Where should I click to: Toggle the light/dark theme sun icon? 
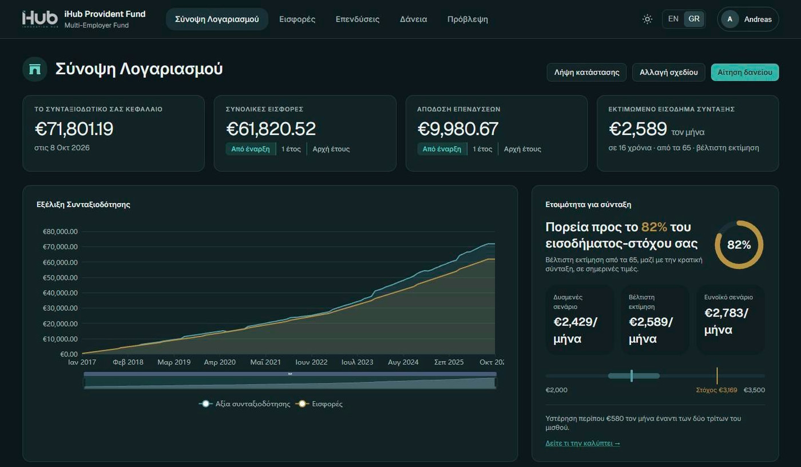coord(647,19)
